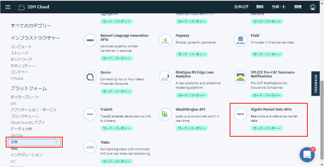Click the サード・パーティー tag under Ylabs
324x167 pixels.
(x=116, y=161)
